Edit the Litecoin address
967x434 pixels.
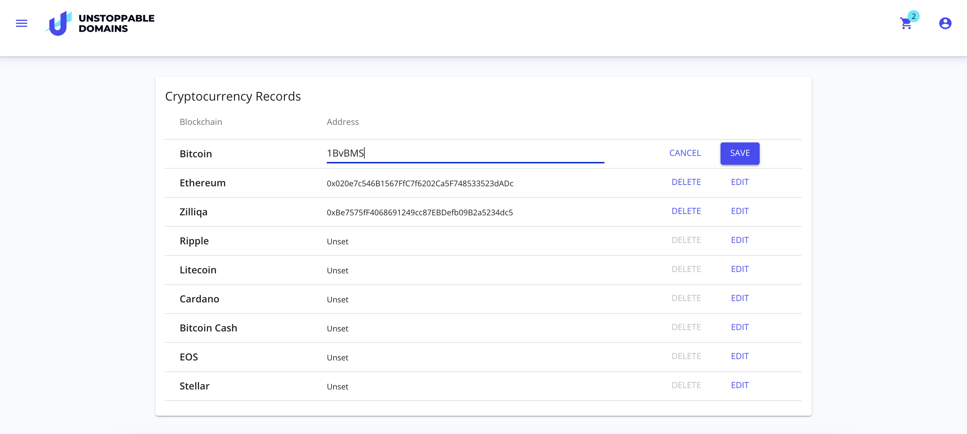739,269
